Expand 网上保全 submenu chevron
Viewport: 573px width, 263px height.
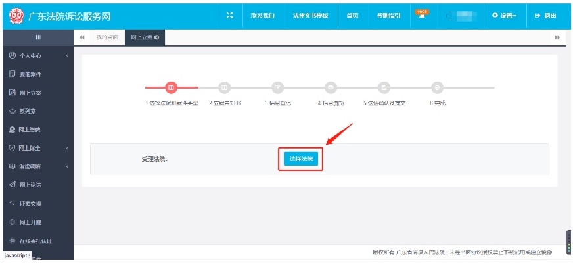68,148
